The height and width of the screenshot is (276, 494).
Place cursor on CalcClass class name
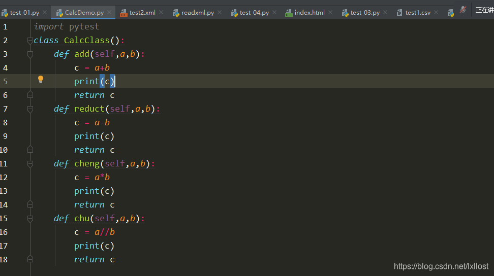click(86, 40)
